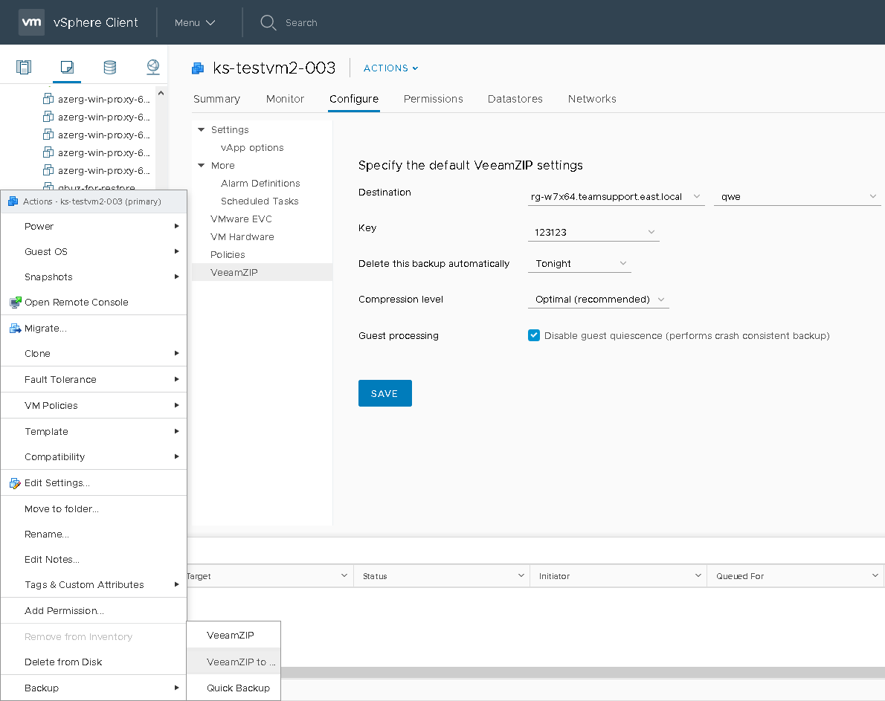This screenshot has width=885, height=701.
Task: Click the search magnifier icon
Action: (268, 22)
